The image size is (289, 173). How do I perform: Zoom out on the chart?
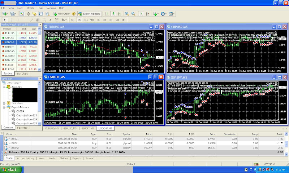tap(133, 14)
